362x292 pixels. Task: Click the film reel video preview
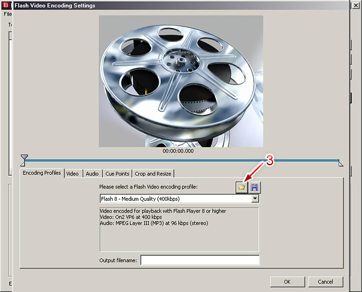181,81
